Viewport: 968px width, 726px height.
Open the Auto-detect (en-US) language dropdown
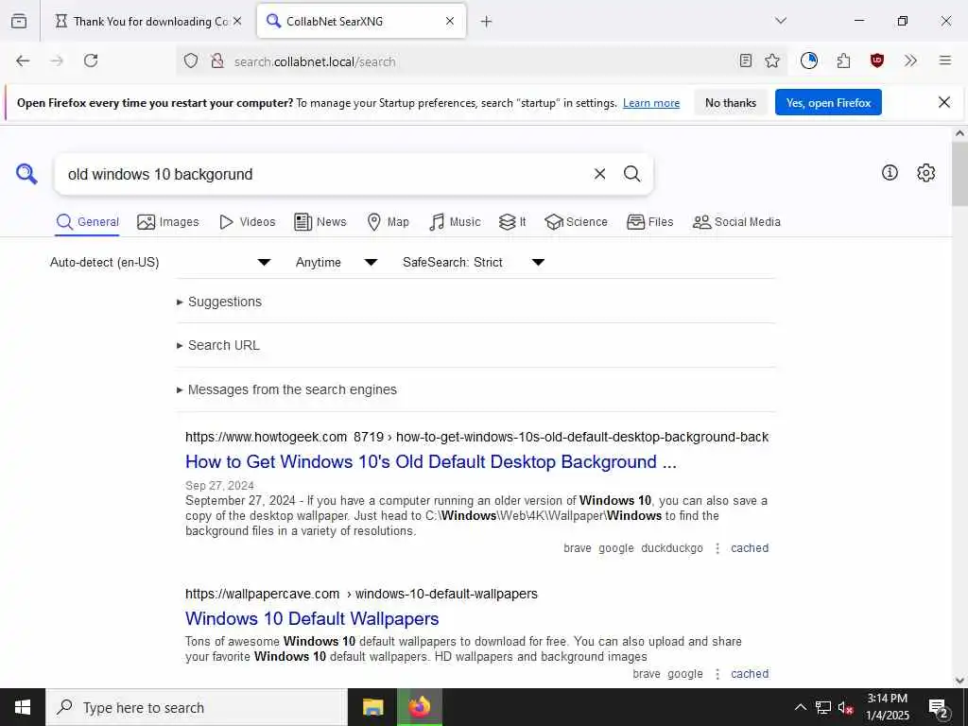click(x=161, y=263)
